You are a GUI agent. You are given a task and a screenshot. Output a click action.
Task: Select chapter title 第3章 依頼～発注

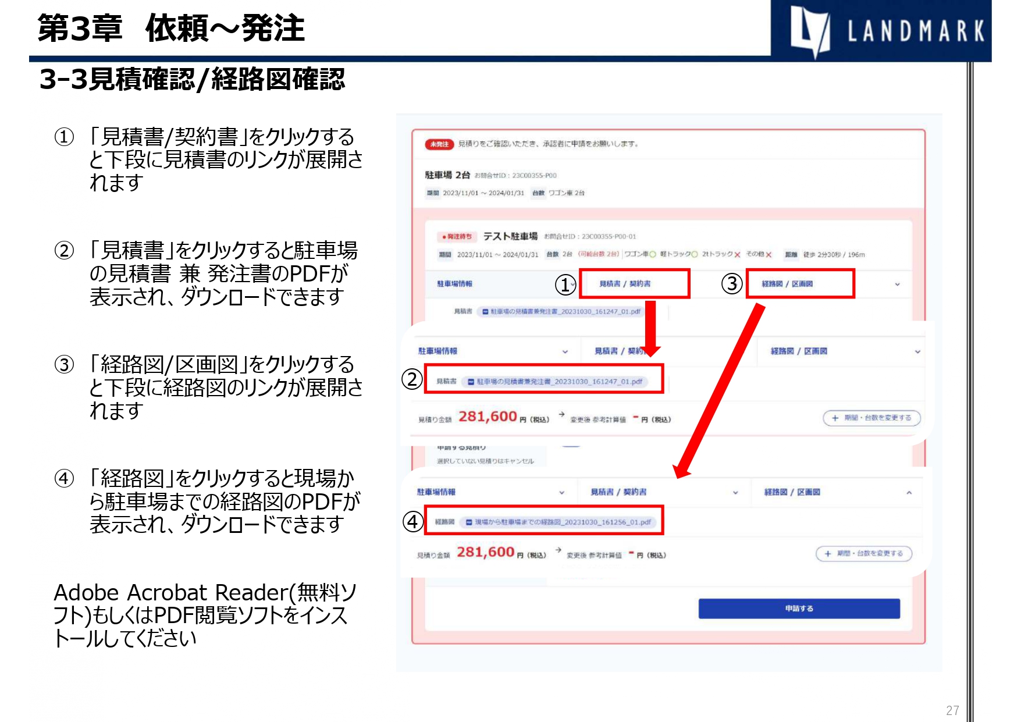[x=171, y=28]
